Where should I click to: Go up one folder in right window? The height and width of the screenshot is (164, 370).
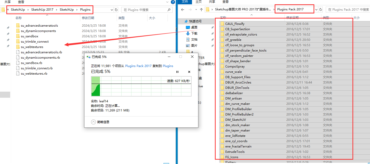(x=201, y=10)
